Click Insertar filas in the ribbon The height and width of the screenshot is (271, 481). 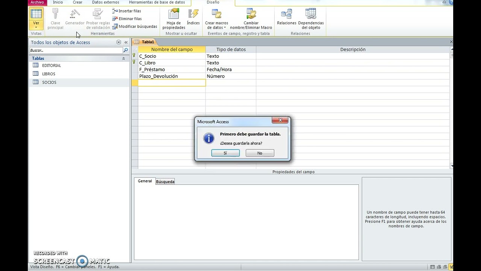127,11
